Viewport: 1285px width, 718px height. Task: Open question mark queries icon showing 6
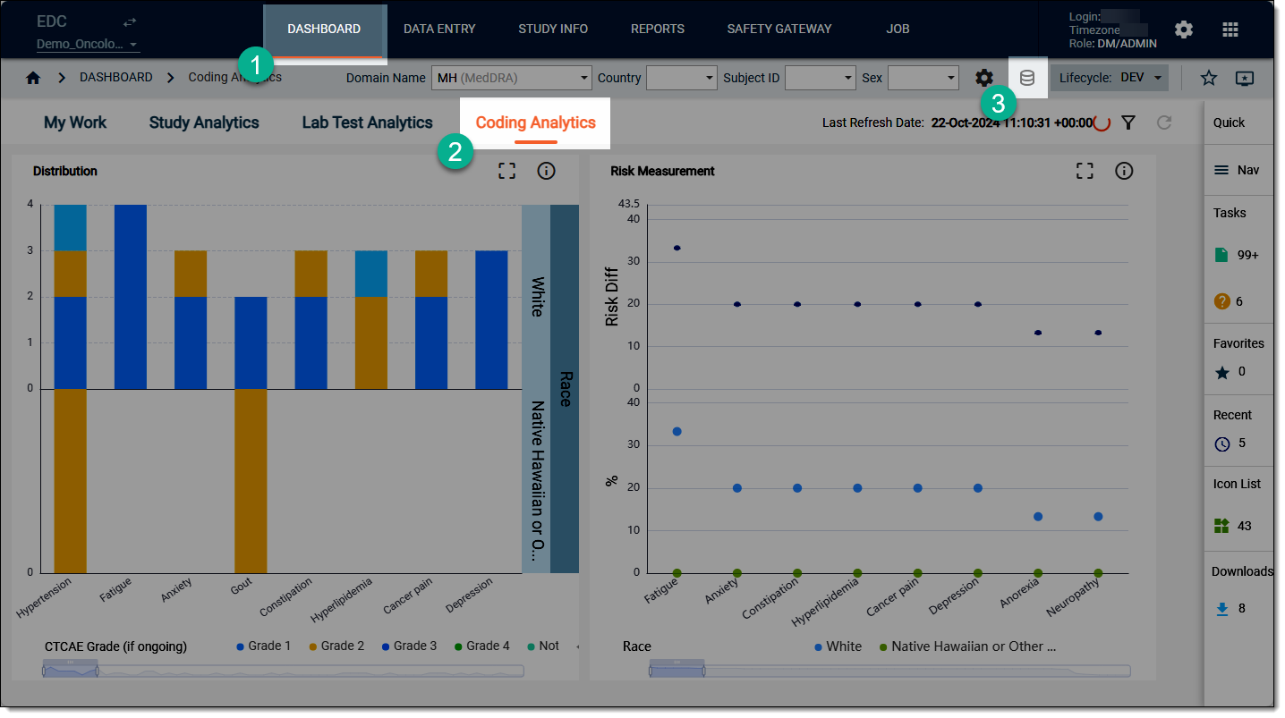tap(1222, 301)
